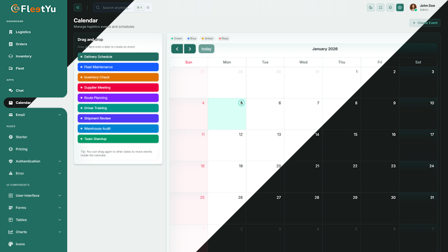
Task: Open Logistics in the sidebar
Action: pos(23,32)
